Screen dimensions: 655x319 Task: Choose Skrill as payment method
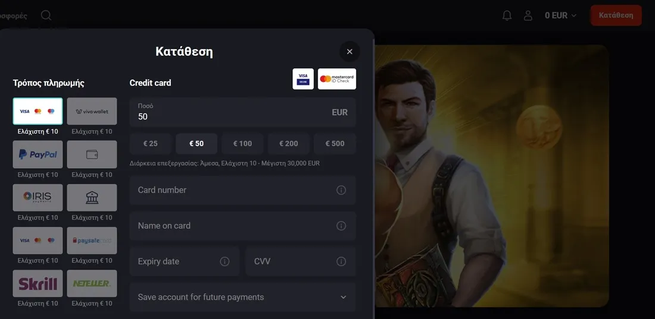38,283
